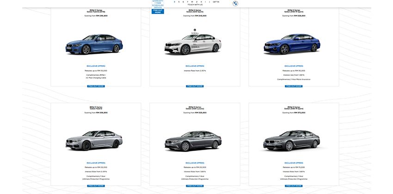Click the Warranty + Free Scheduled Service text
This screenshot has height=194, width=393.
[158, 4]
